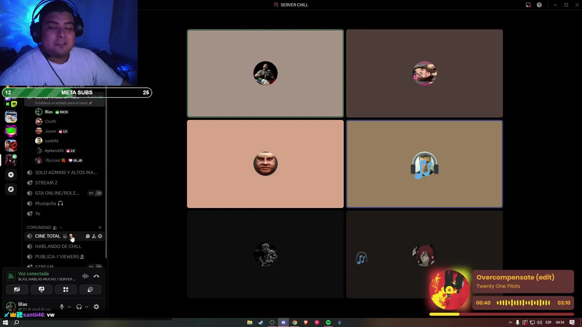This screenshot has width=582, height=327.
Task: Open the red ladybug character server icon
Action: click(11, 145)
